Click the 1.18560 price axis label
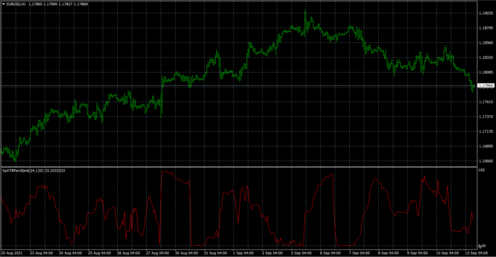Screen dimensions: 496x257 [485, 43]
